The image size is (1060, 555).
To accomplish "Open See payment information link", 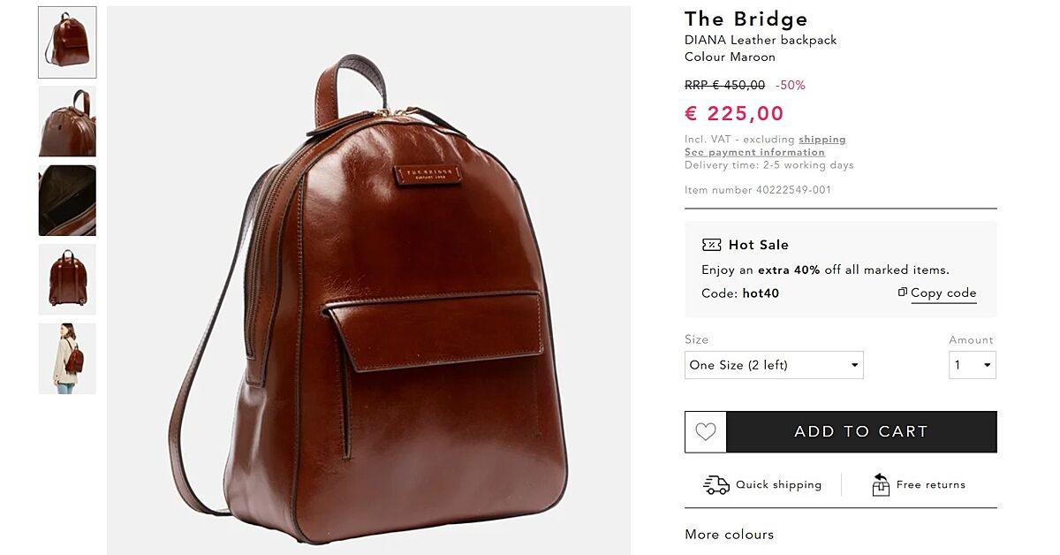I will pyautogui.click(x=754, y=152).
